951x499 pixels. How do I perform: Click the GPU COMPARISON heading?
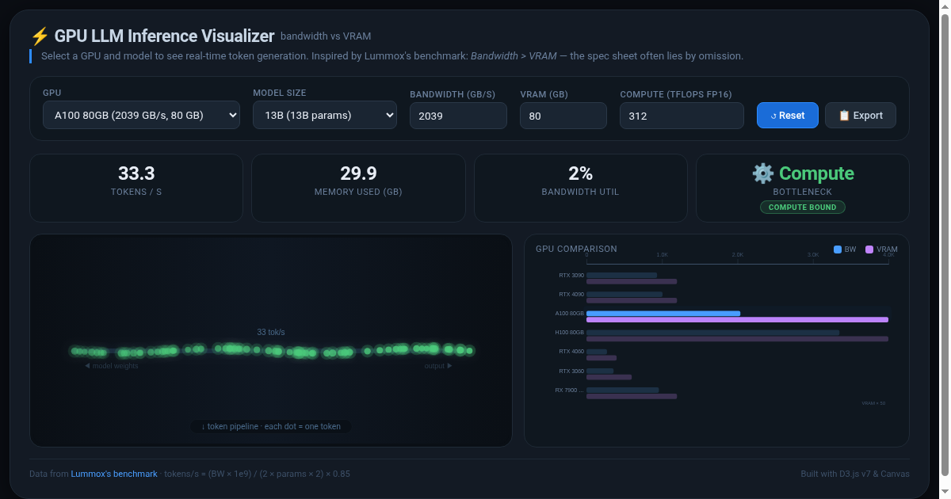[576, 249]
